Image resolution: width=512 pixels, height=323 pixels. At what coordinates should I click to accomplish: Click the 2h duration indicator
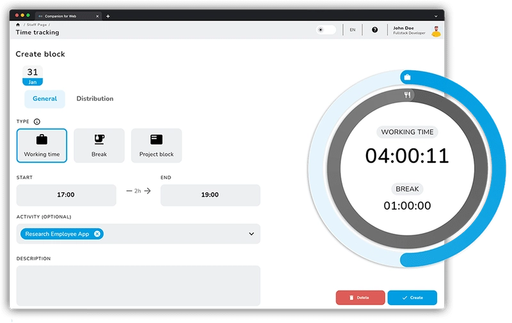tap(138, 191)
